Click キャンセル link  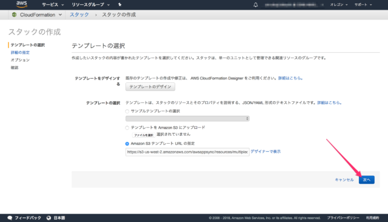[344, 180]
